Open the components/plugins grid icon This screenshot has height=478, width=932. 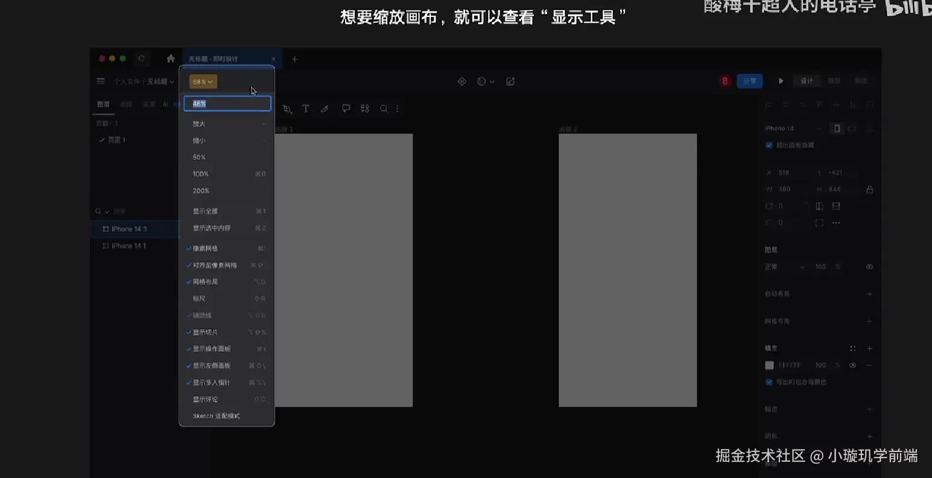365,108
